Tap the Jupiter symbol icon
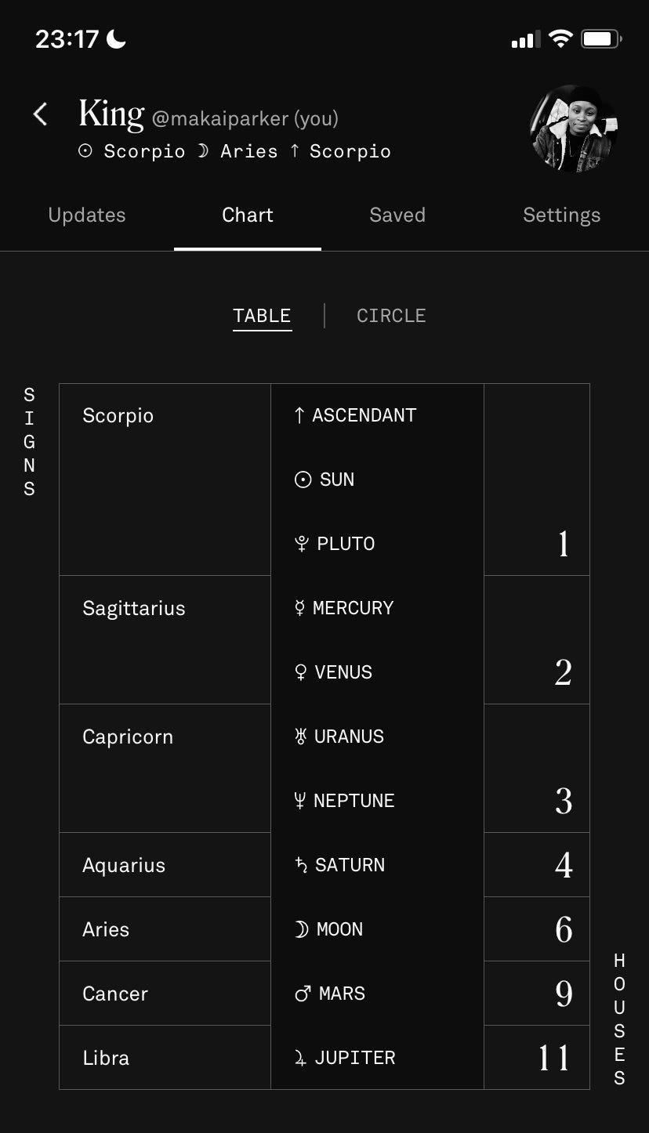This screenshot has height=1133, width=649. [x=301, y=1058]
